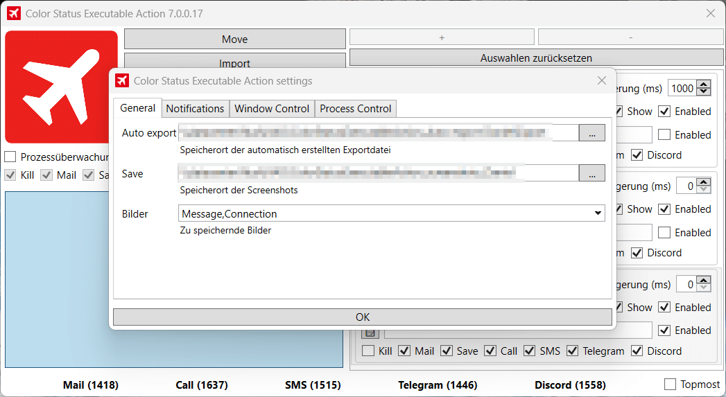Click the Move button

tap(235, 39)
